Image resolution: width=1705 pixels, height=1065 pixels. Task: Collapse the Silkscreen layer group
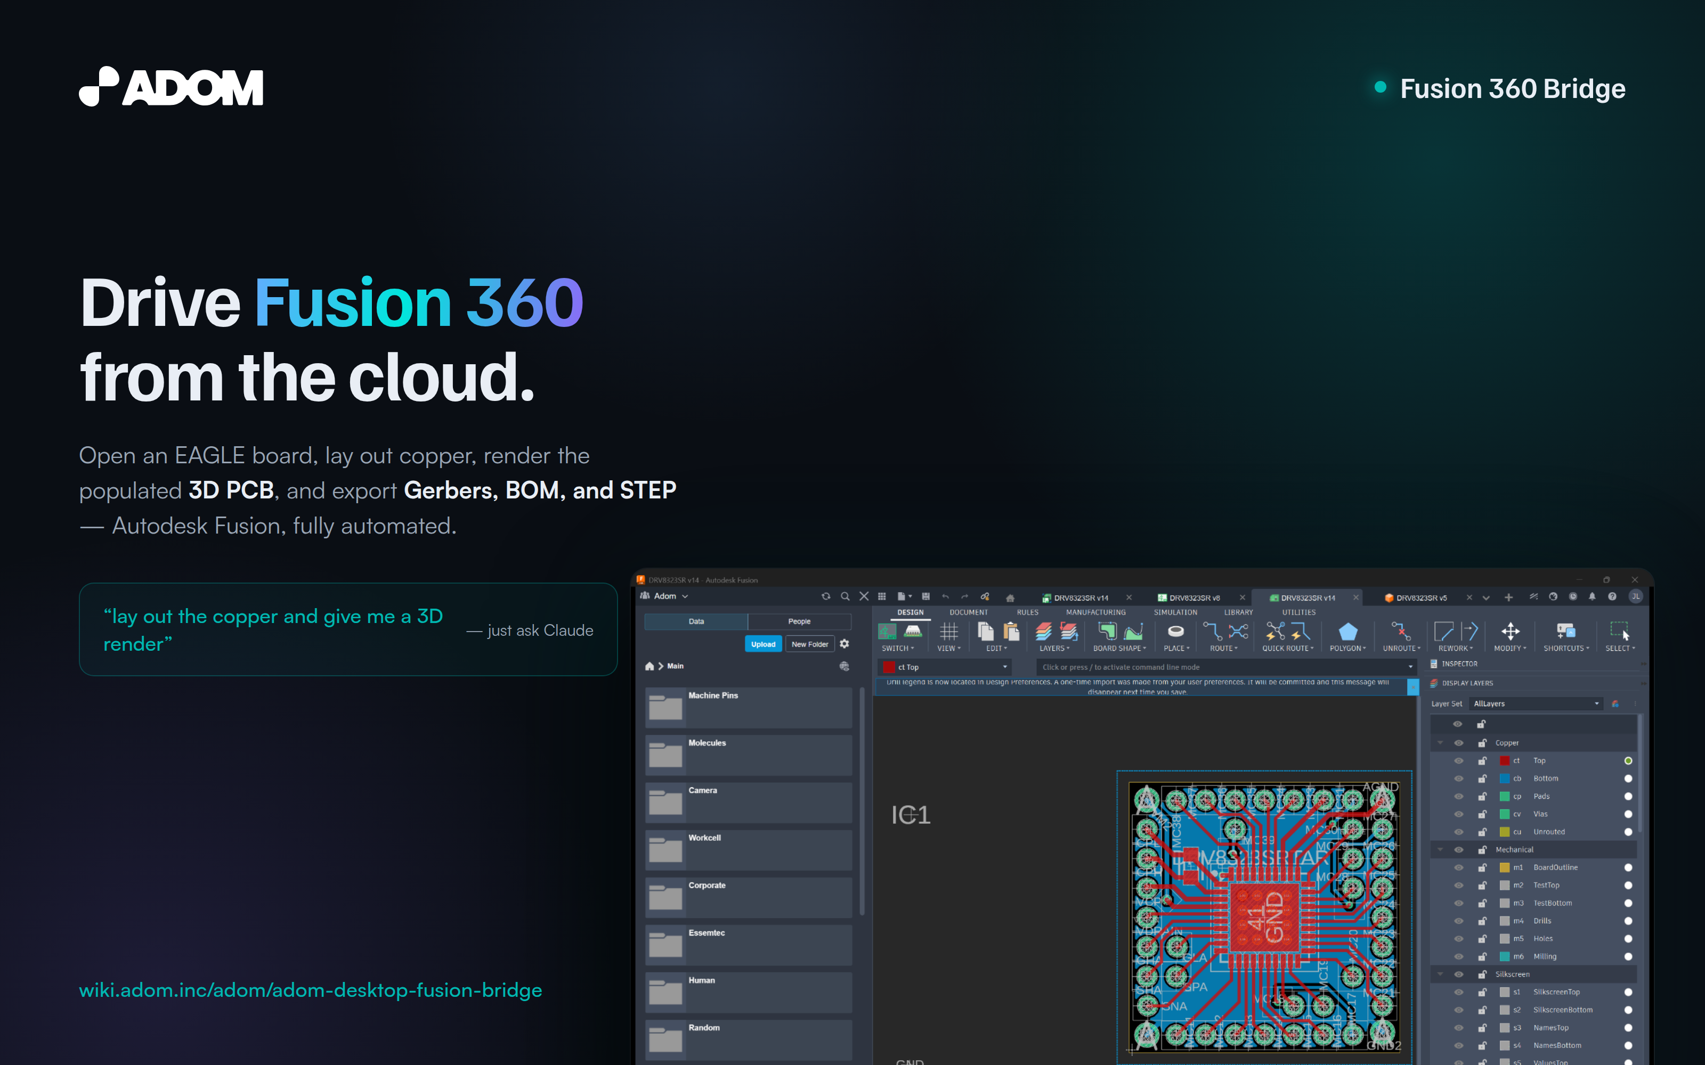point(1440,974)
